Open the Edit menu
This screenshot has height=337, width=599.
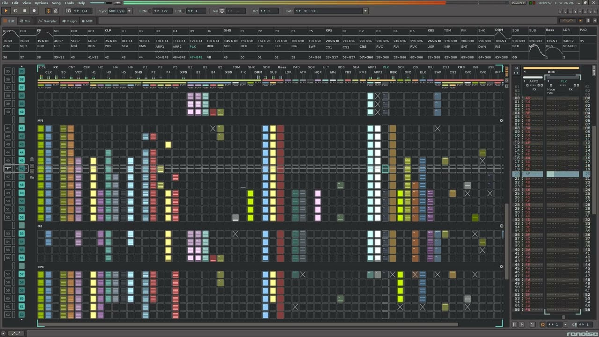tap(15, 3)
